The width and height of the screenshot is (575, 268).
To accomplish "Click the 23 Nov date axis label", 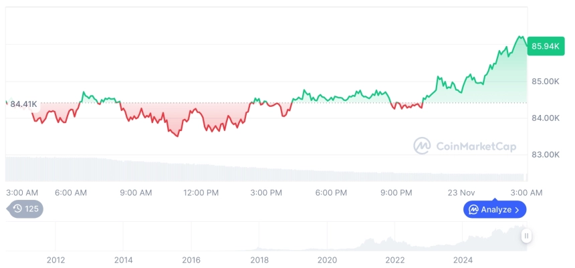I will (460, 192).
